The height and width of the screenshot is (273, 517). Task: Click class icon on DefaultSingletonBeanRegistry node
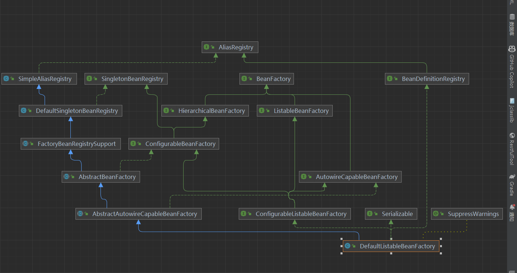point(24,111)
